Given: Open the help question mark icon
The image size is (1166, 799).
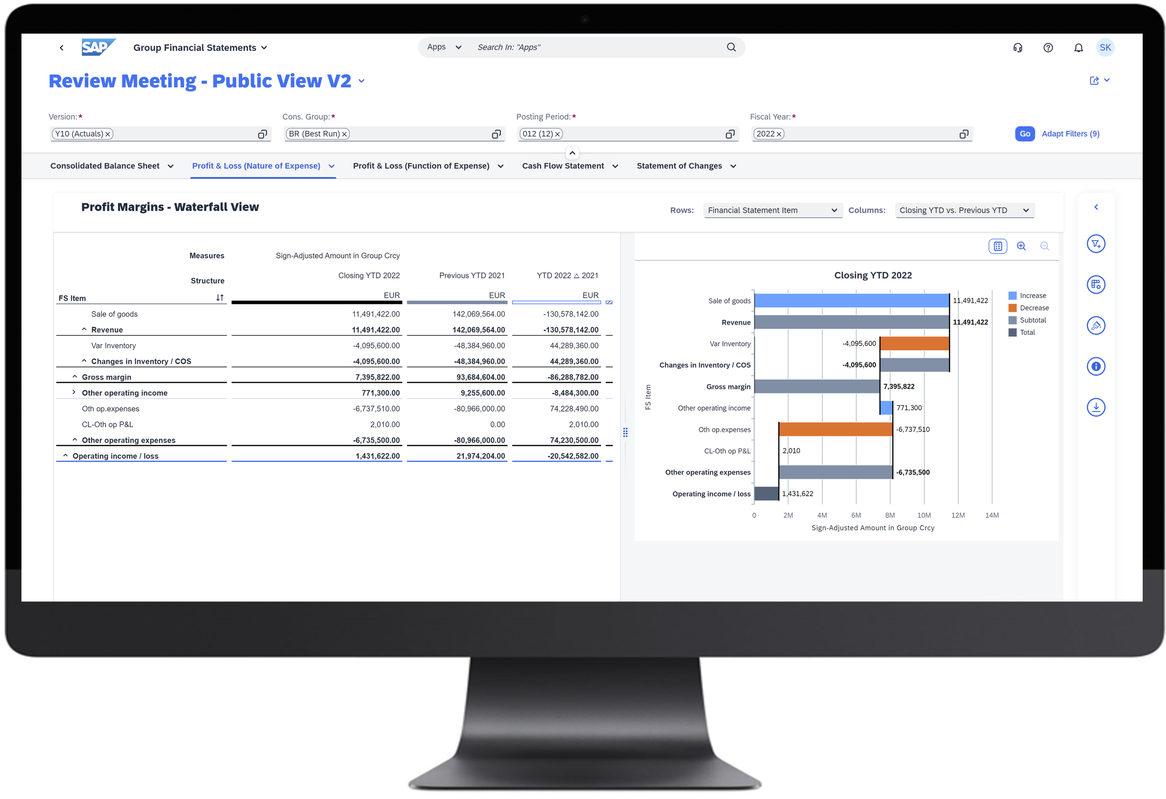Looking at the screenshot, I should pos(1048,48).
